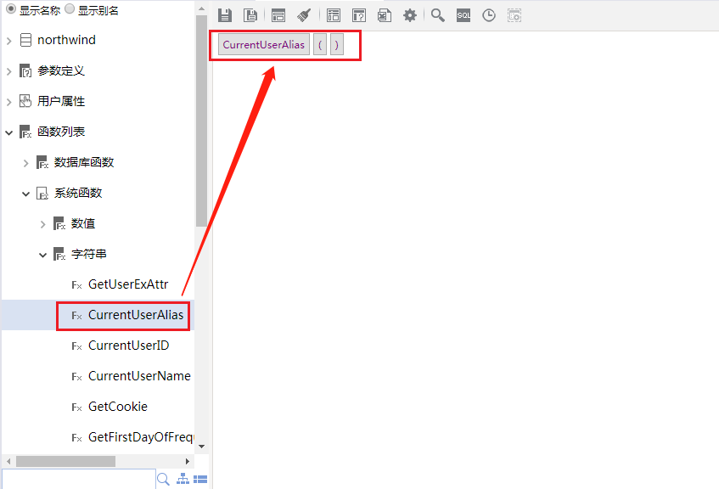Click the 字符串 label

pyautogui.click(x=88, y=254)
